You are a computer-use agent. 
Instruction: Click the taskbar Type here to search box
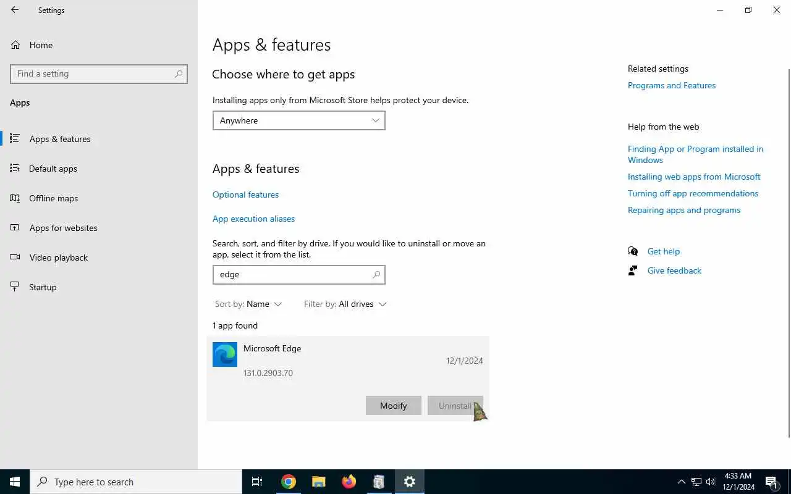(136, 482)
